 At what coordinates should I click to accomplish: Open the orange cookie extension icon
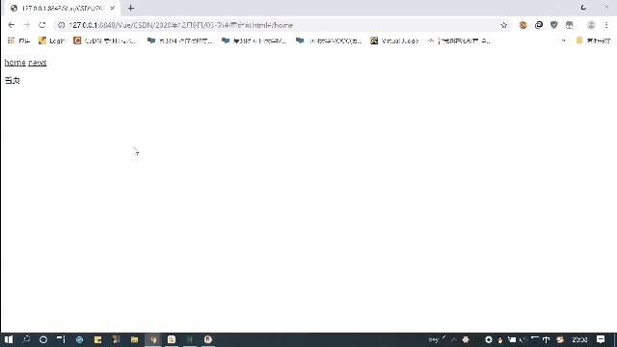(x=523, y=25)
